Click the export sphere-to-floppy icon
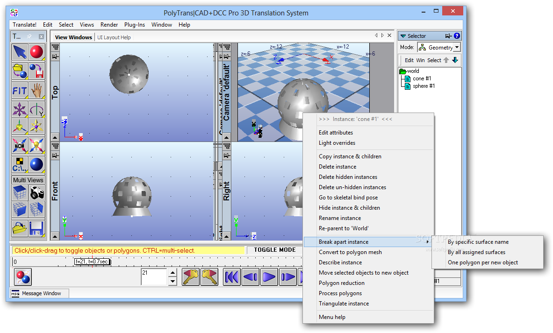 [x=36, y=71]
